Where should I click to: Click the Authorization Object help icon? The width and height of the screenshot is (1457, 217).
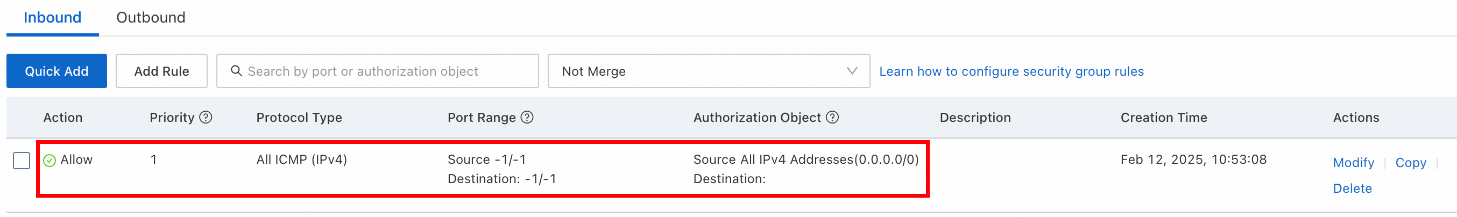[832, 117]
